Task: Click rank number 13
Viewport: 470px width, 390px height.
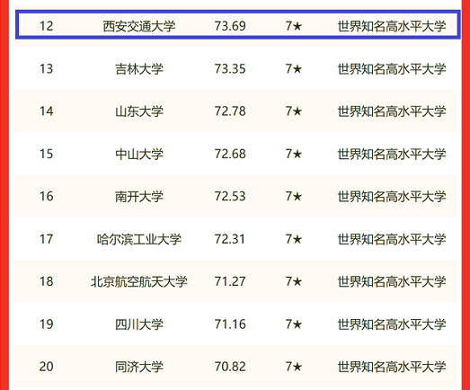Action: pyautogui.click(x=47, y=68)
